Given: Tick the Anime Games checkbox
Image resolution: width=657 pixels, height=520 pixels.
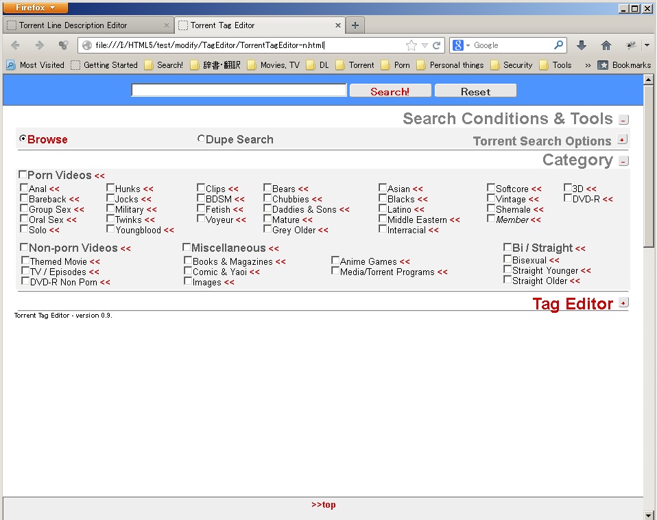Looking at the screenshot, I should click(335, 261).
